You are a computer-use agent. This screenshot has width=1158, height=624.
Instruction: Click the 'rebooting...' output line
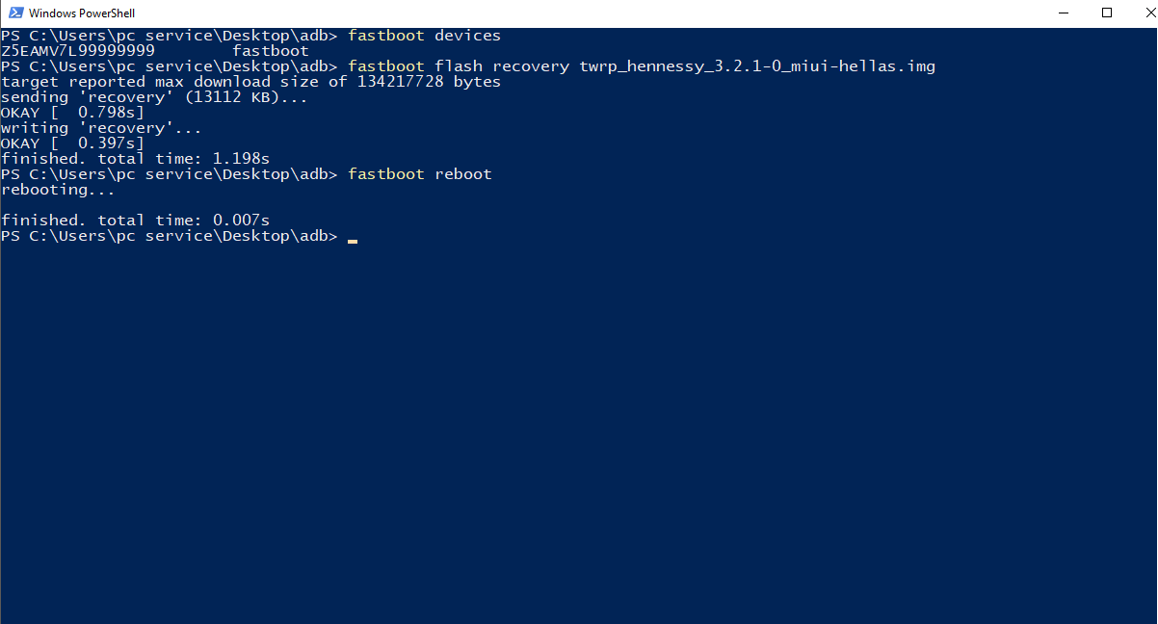(x=58, y=190)
